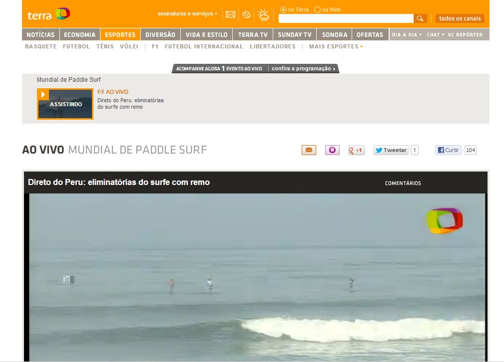
Task: Open the mail envelope icon in the header
Action: (x=230, y=14)
